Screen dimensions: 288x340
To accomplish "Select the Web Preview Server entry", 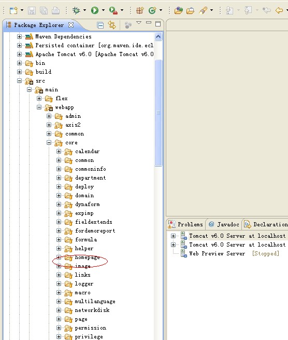I will pos(217,253).
